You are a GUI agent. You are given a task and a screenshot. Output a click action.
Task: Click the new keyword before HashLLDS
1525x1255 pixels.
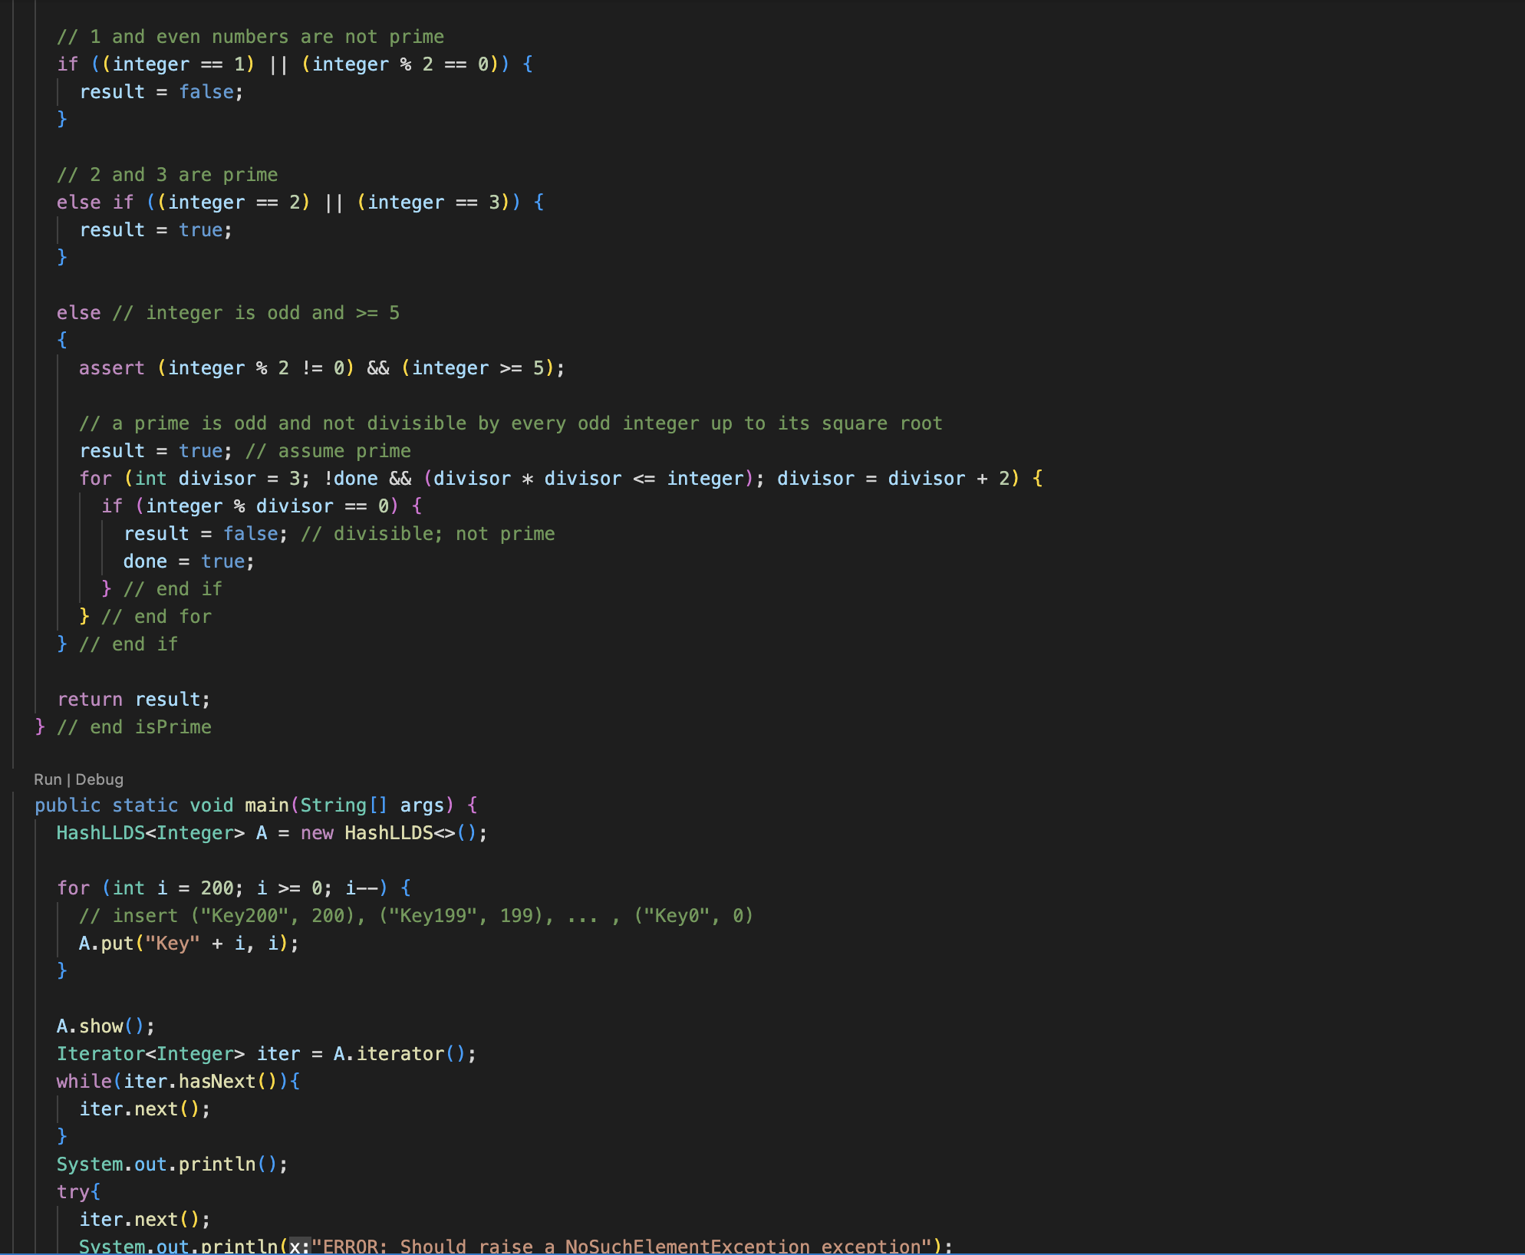point(317,833)
